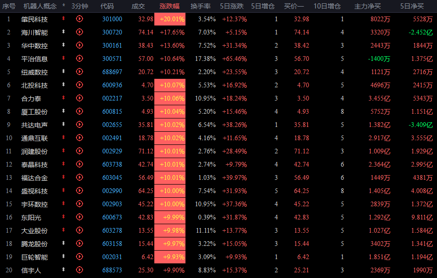The image size is (437, 278).
Task: Select the 润建股份 stock name
Action: pos(34,152)
